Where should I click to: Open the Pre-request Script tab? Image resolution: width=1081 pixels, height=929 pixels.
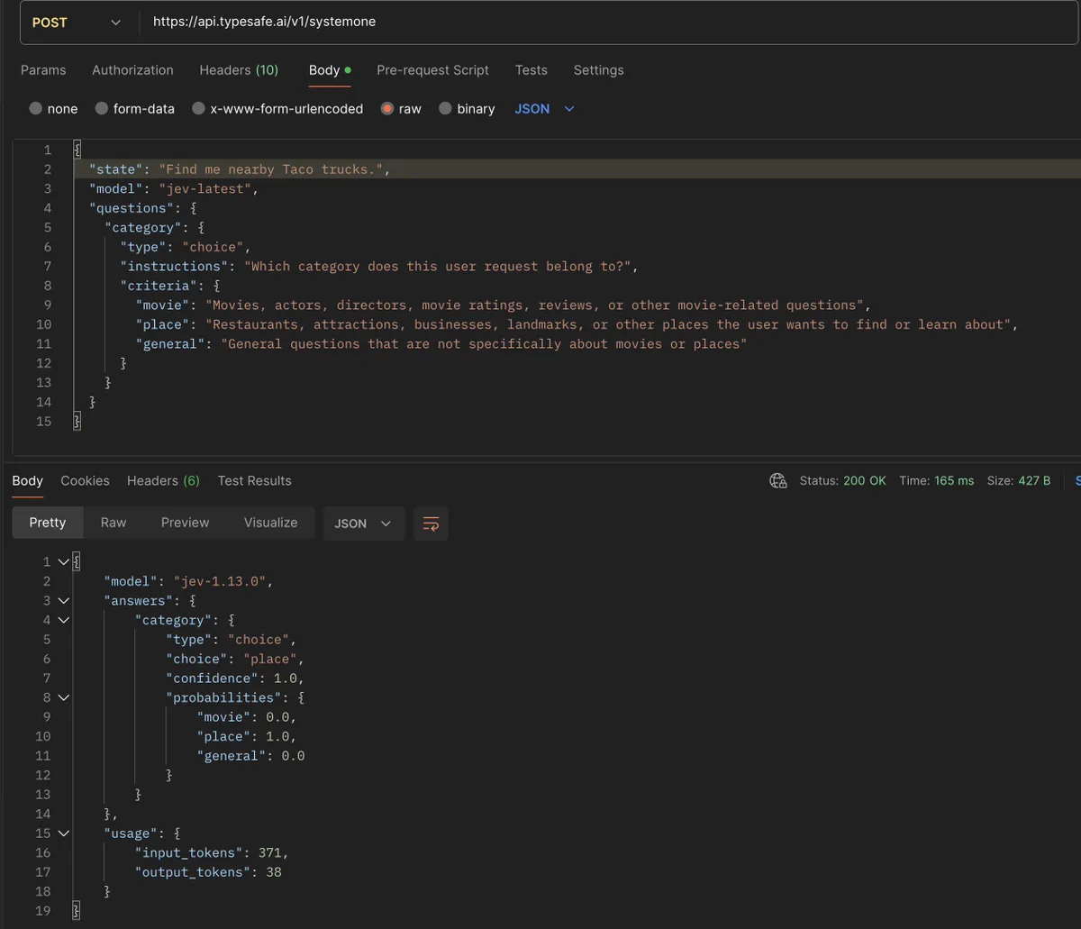(x=432, y=70)
